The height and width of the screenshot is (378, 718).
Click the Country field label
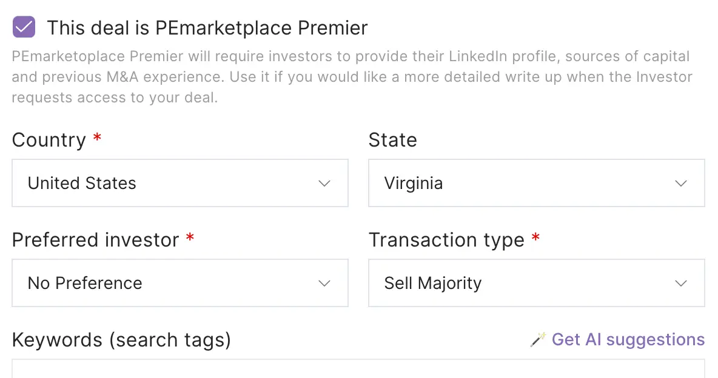click(x=49, y=140)
